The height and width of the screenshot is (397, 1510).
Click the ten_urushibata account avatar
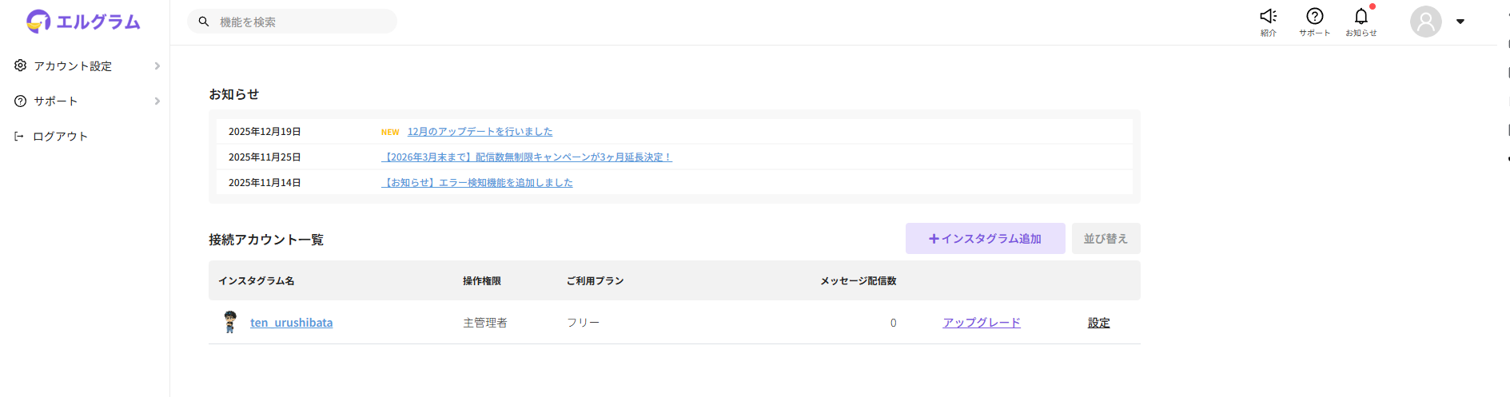click(230, 322)
